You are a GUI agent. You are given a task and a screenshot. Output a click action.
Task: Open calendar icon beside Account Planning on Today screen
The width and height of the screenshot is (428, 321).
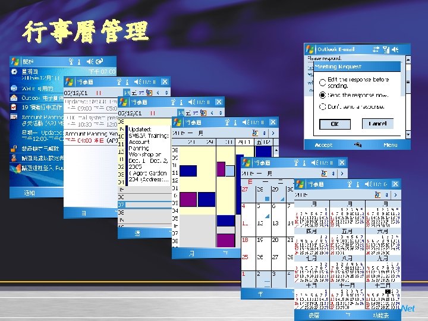[14, 117]
